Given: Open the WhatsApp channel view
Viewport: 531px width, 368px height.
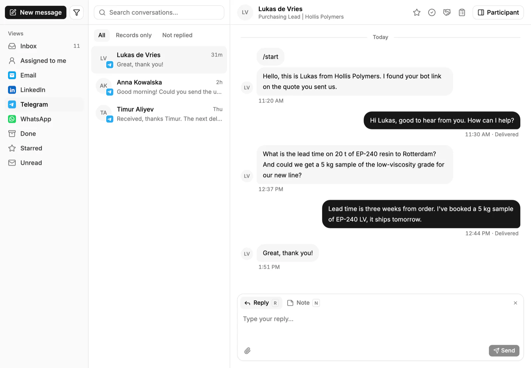Looking at the screenshot, I should point(44,119).
